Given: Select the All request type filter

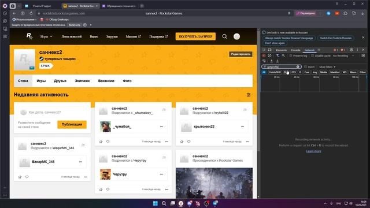Looking at the screenshot, I should tap(264, 72).
